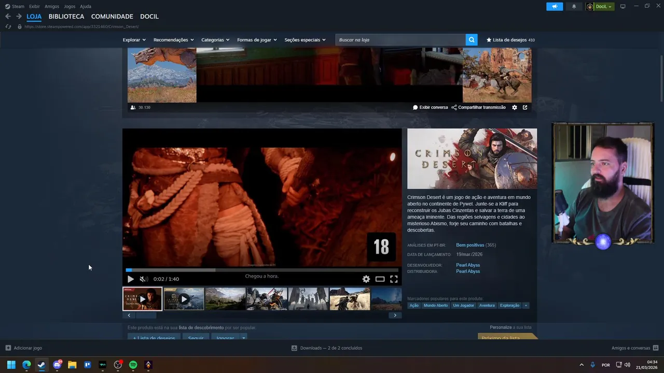Open the Amigos menu
The image size is (664, 373).
52,6
